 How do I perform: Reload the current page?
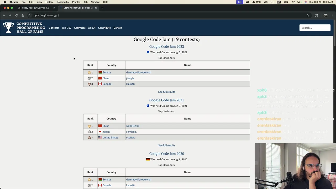pos(16,15)
